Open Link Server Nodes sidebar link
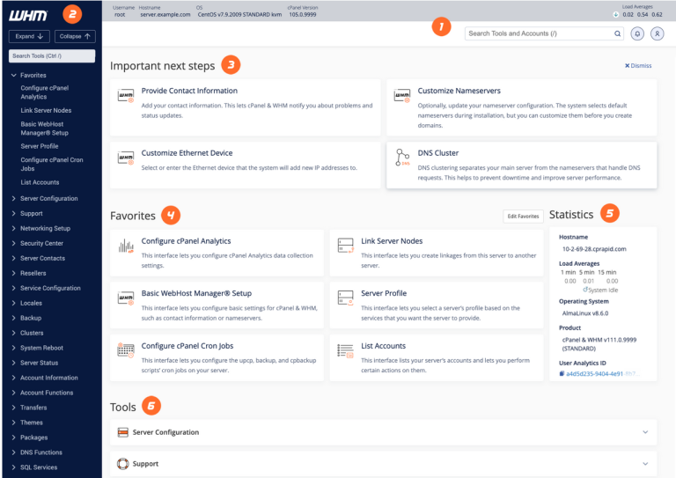The width and height of the screenshot is (676, 478). (x=46, y=110)
